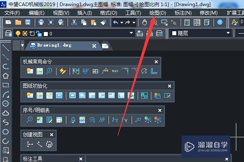Select the pan hand tool
This screenshot has height=162, width=244.
tap(144, 22)
